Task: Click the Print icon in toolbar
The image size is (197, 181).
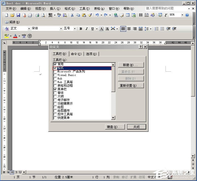Action: pos(37,15)
